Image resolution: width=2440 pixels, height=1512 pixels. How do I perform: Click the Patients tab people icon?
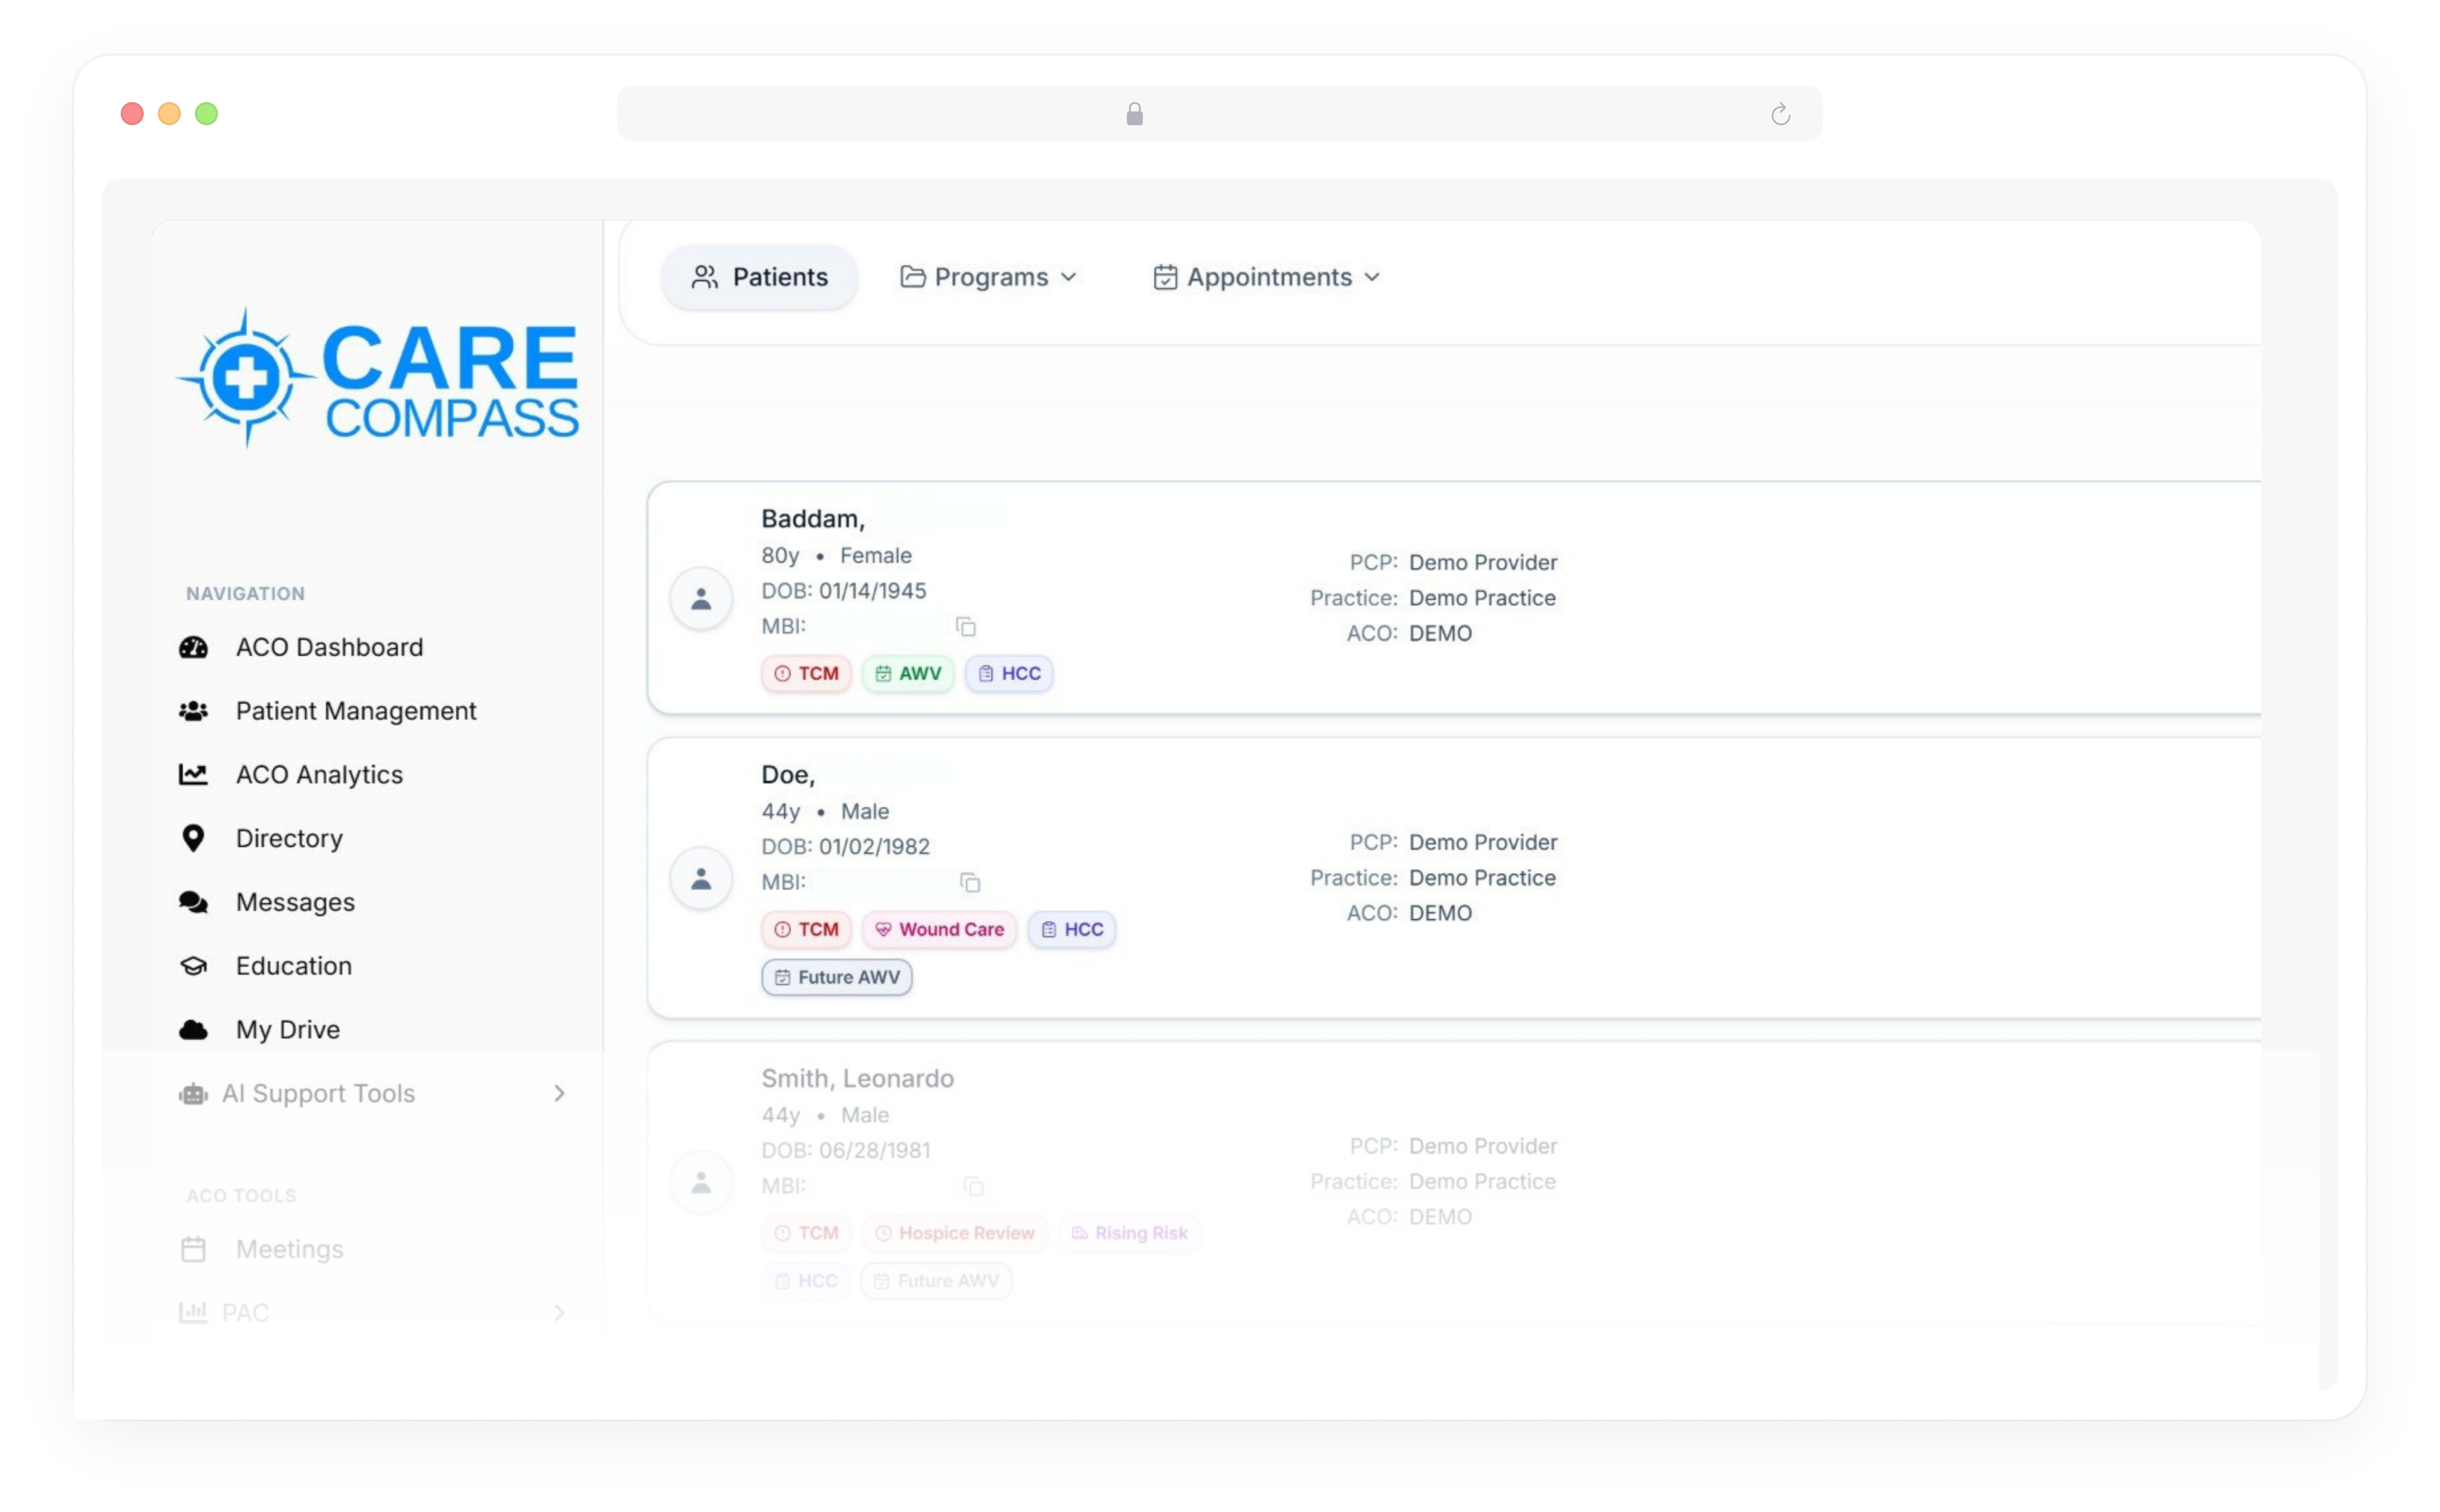click(704, 277)
